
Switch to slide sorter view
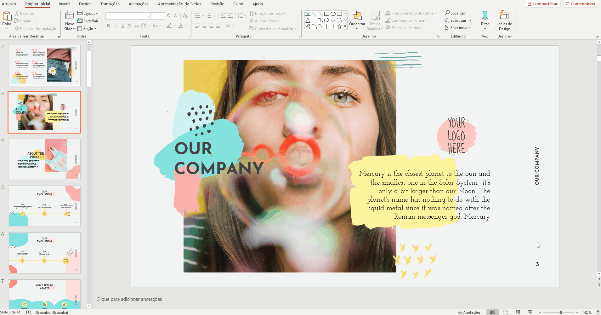505,312
